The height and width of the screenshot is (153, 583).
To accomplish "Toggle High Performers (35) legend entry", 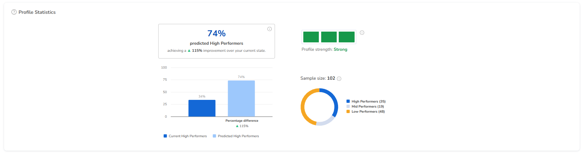I will point(366,101).
